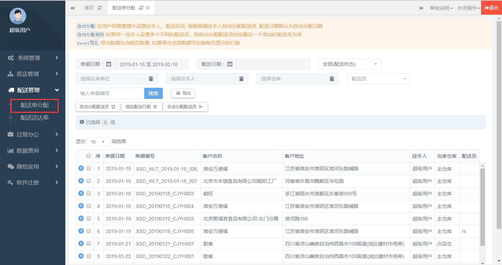502x265 pixels.
Task: Click the 选择往来单位 field
Action: click(x=110, y=79)
